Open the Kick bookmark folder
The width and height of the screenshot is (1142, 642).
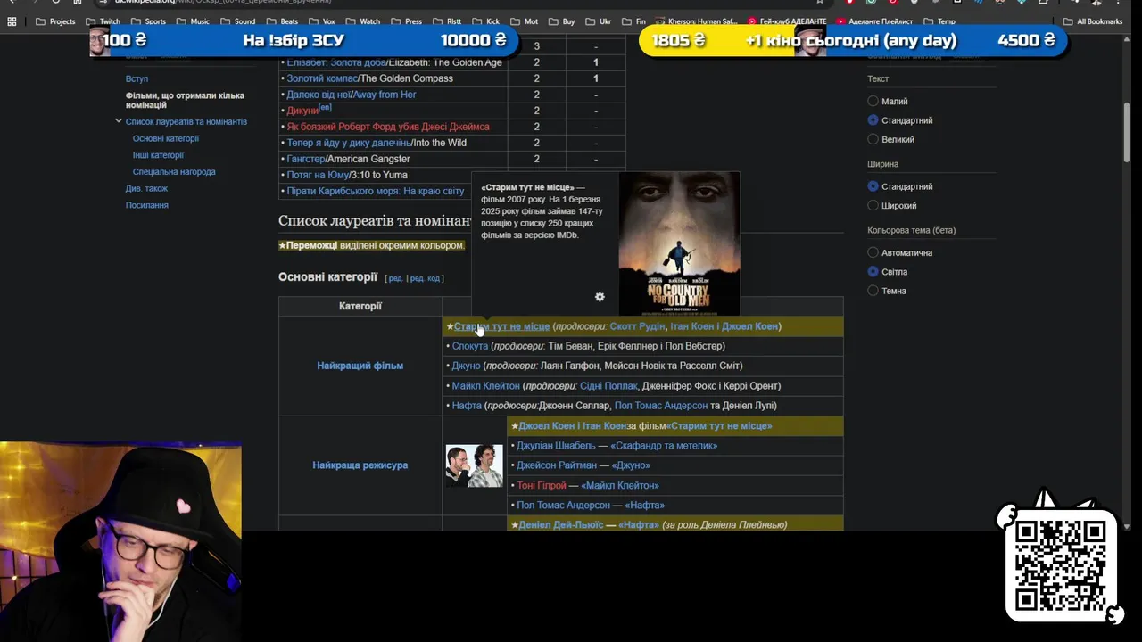pyautogui.click(x=486, y=21)
